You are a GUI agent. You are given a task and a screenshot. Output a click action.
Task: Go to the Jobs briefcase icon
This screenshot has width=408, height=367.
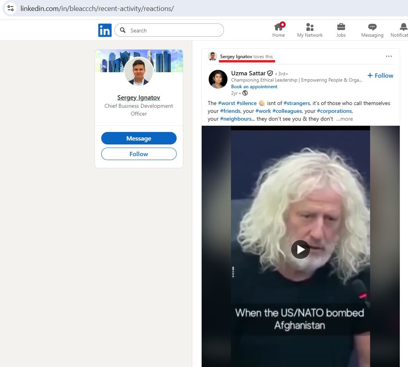(x=341, y=27)
